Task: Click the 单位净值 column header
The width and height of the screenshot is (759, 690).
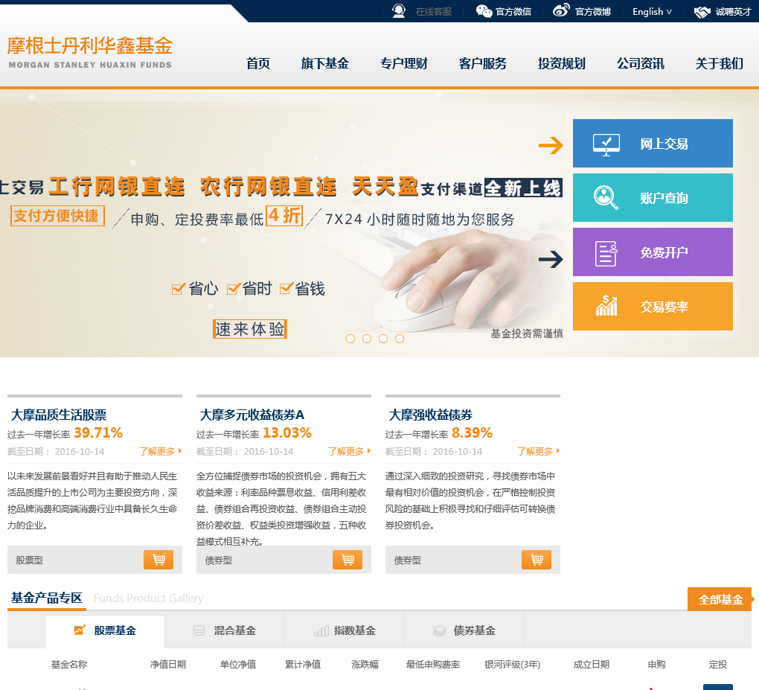Action: 237,665
